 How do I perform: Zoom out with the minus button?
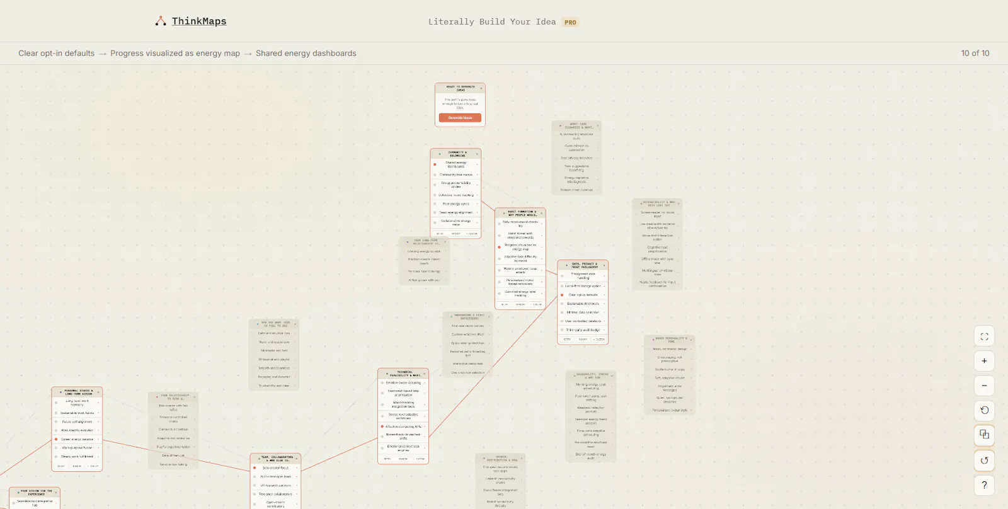(x=984, y=386)
